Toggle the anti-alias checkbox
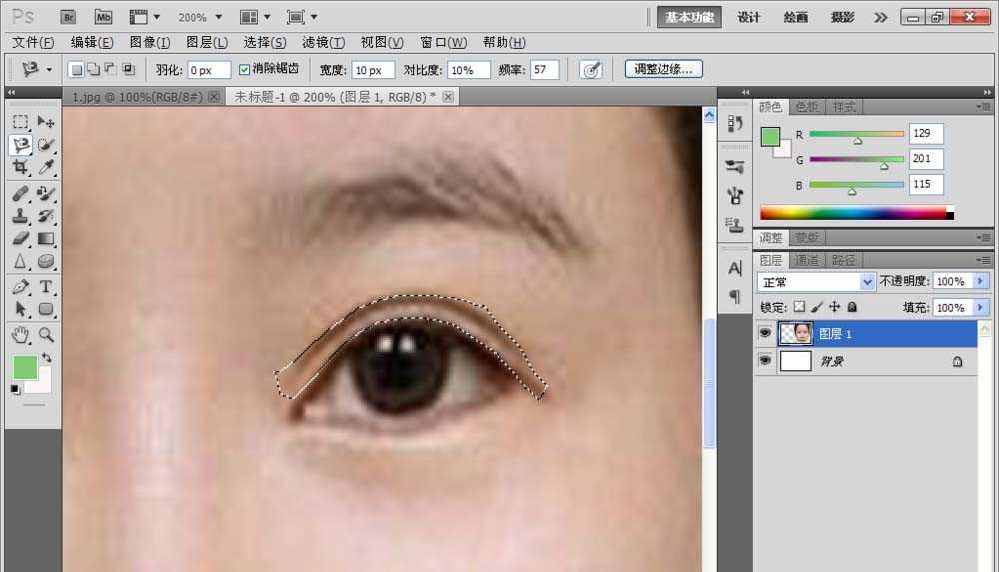The image size is (999, 572). click(244, 69)
